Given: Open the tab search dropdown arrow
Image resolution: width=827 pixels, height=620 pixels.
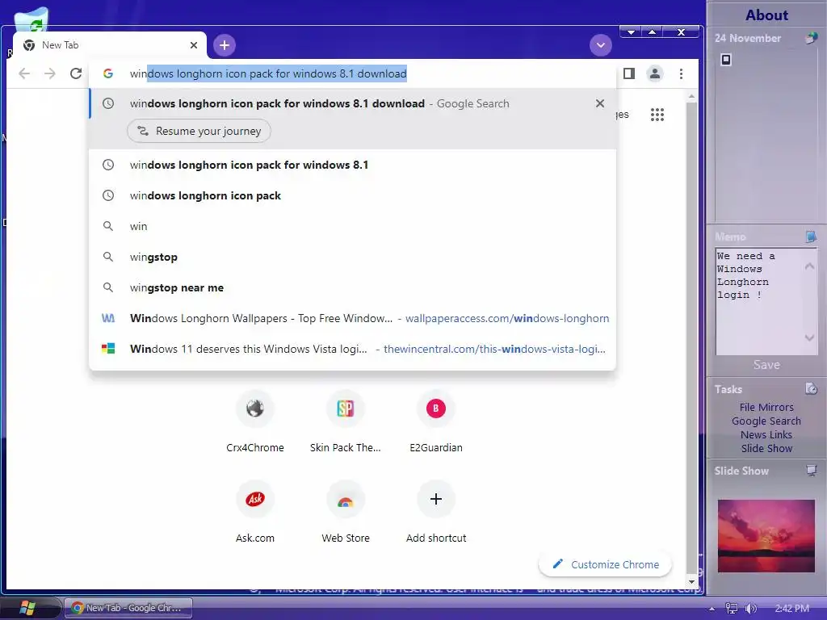Looking at the screenshot, I should pos(600,45).
